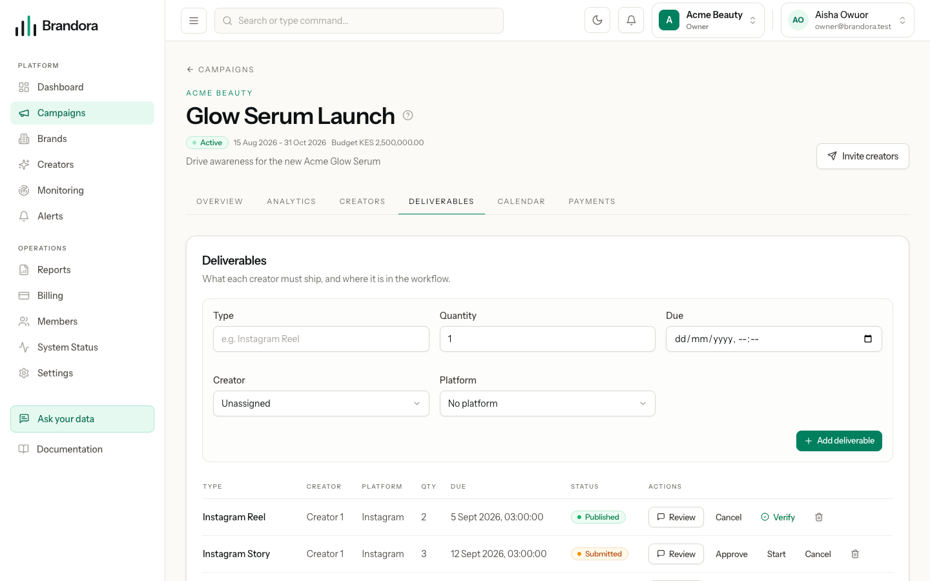
Task: Approve the Instagram Story deliverable
Action: coord(732,554)
